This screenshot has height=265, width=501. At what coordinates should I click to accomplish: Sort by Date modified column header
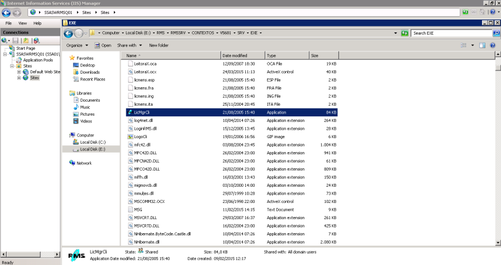tap(243, 55)
